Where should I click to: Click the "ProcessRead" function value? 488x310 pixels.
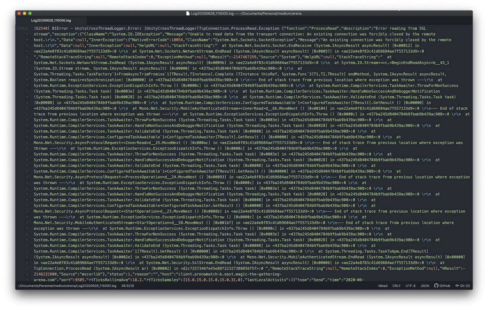tap(325, 29)
